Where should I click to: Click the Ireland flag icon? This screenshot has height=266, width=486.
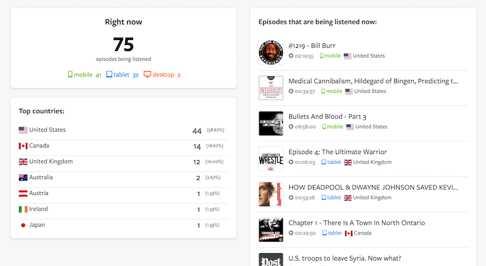pos(23,210)
